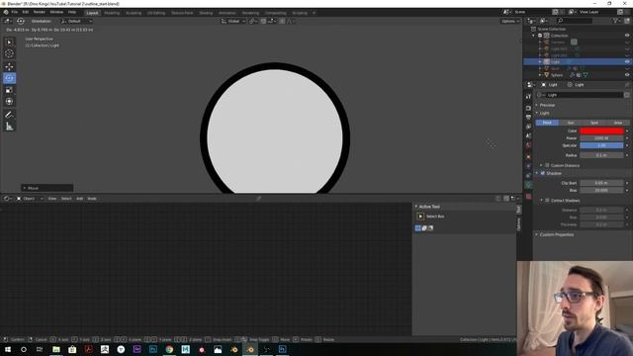
Task: Open the Render menu
Action: (40, 12)
